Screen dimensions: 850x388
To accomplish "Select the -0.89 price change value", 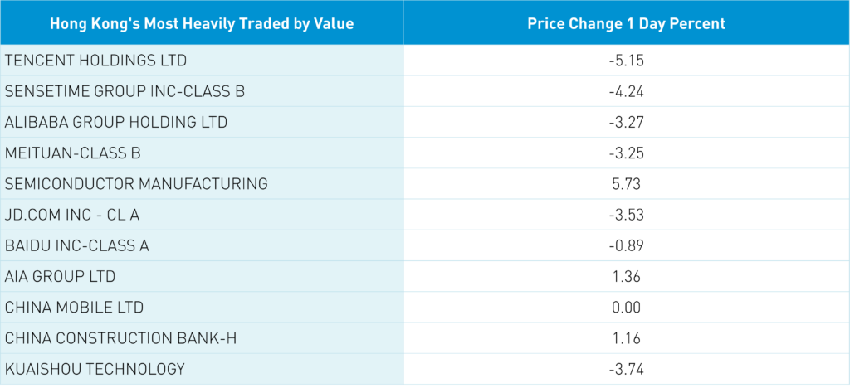I will pyautogui.click(x=626, y=245).
